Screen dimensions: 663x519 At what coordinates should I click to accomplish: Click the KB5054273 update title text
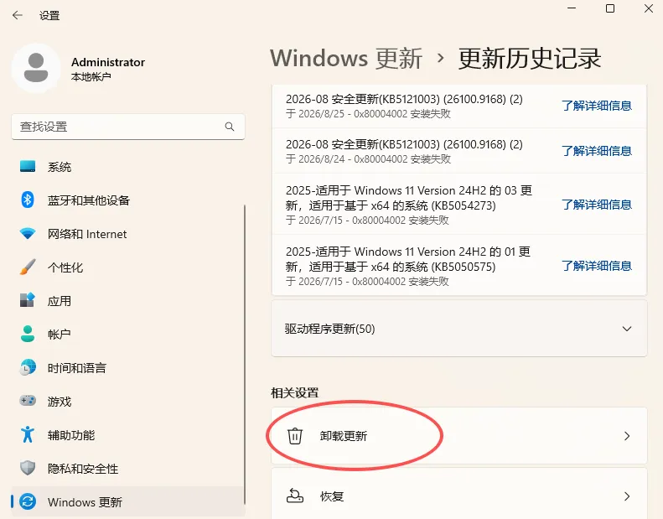pyautogui.click(x=408, y=198)
